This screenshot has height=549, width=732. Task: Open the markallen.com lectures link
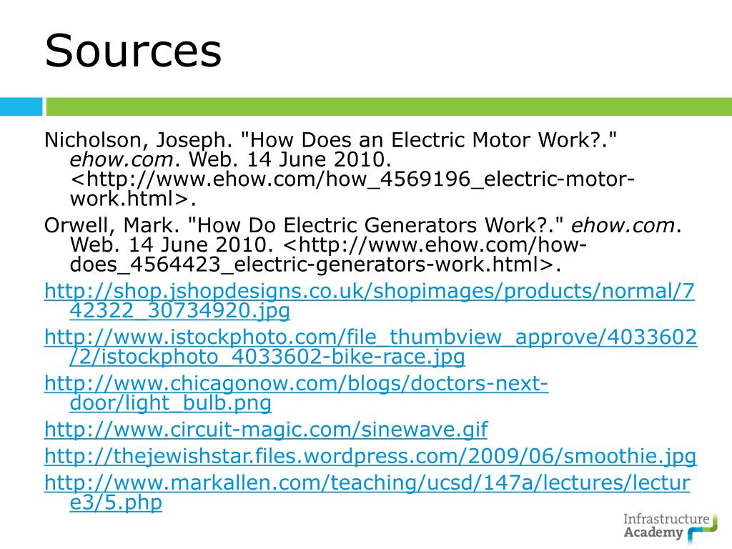coord(367,492)
